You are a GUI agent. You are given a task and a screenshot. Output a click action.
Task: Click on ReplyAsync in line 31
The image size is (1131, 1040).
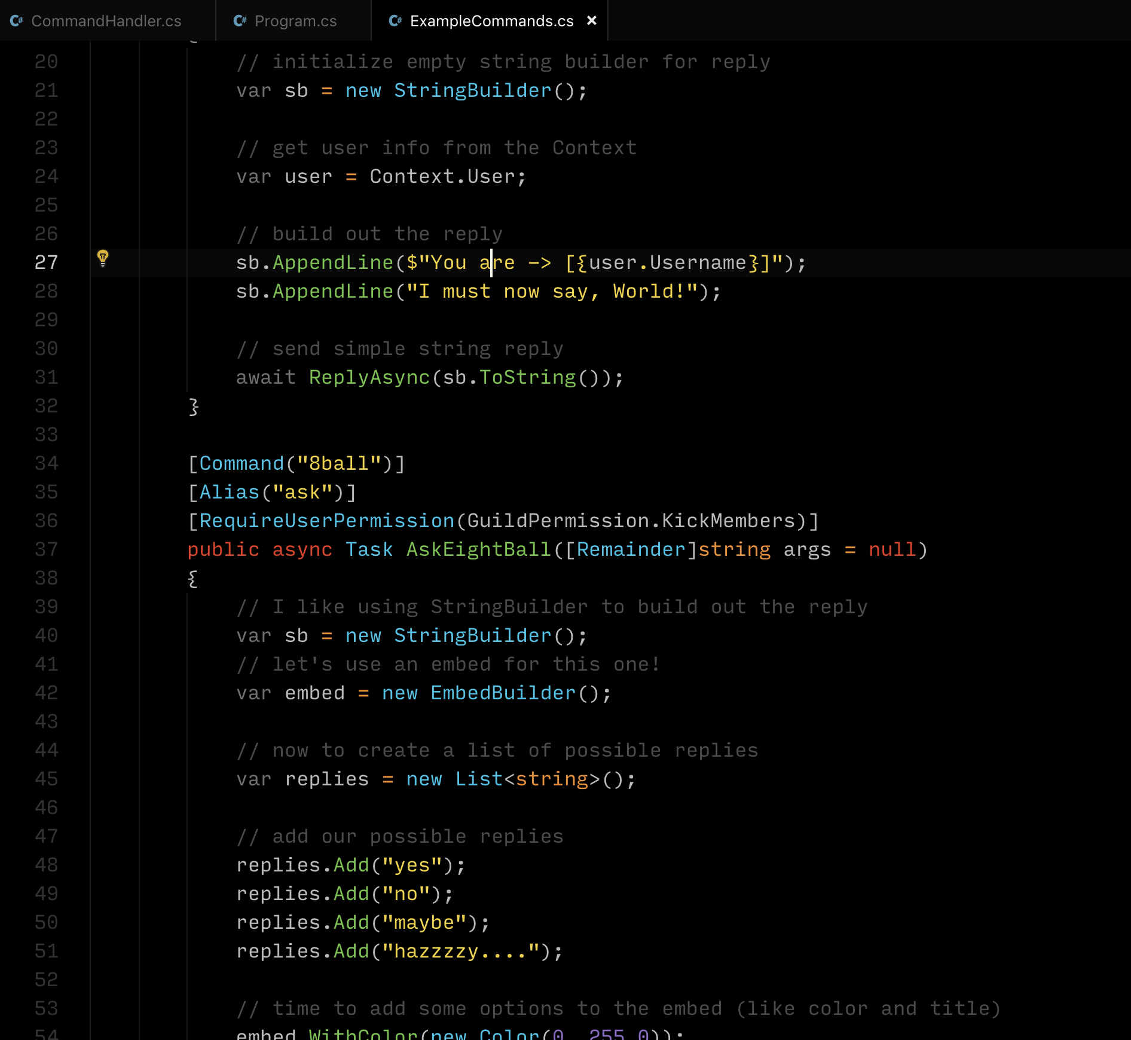[x=370, y=377]
